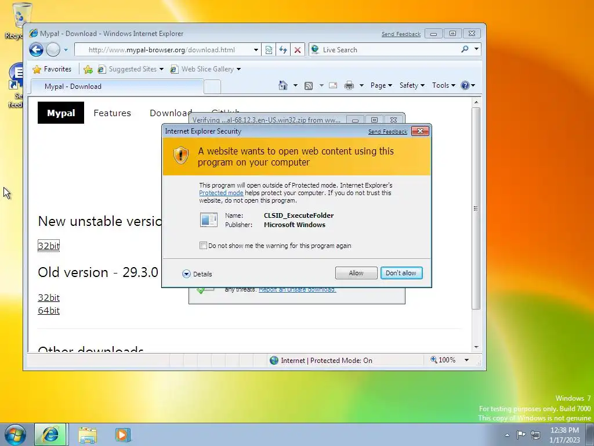This screenshot has height=446, width=594.
Task: Click the network tray icon
Action: pyautogui.click(x=535, y=434)
